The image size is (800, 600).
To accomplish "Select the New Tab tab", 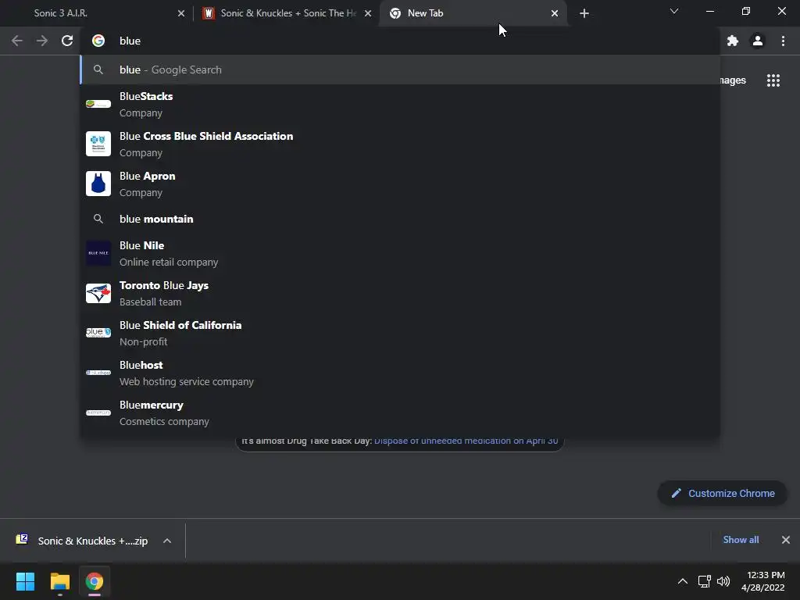I will coord(473,13).
